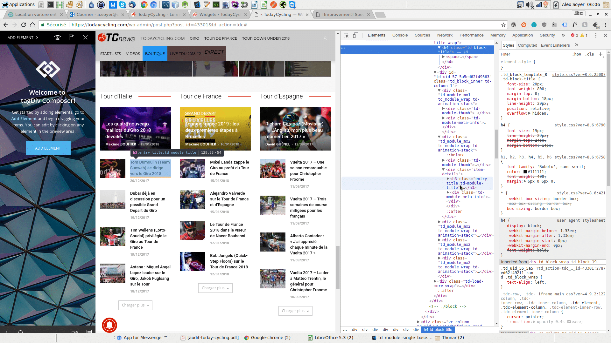Open the LIVE TDU 2018 #2 DIRECT menu item
The width and height of the screenshot is (611, 343).
click(197, 53)
